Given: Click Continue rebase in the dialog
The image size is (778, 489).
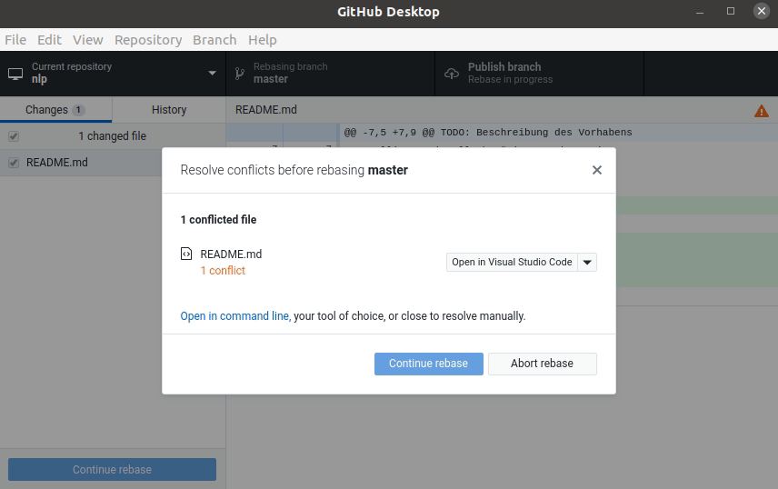Looking at the screenshot, I should (x=429, y=364).
